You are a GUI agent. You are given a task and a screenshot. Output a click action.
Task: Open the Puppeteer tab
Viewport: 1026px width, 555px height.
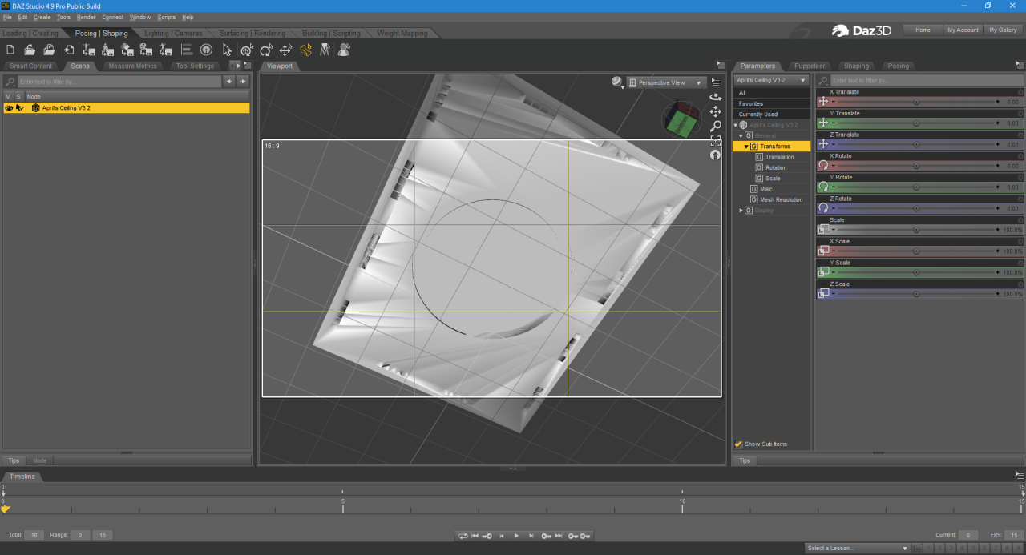pyautogui.click(x=810, y=66)
